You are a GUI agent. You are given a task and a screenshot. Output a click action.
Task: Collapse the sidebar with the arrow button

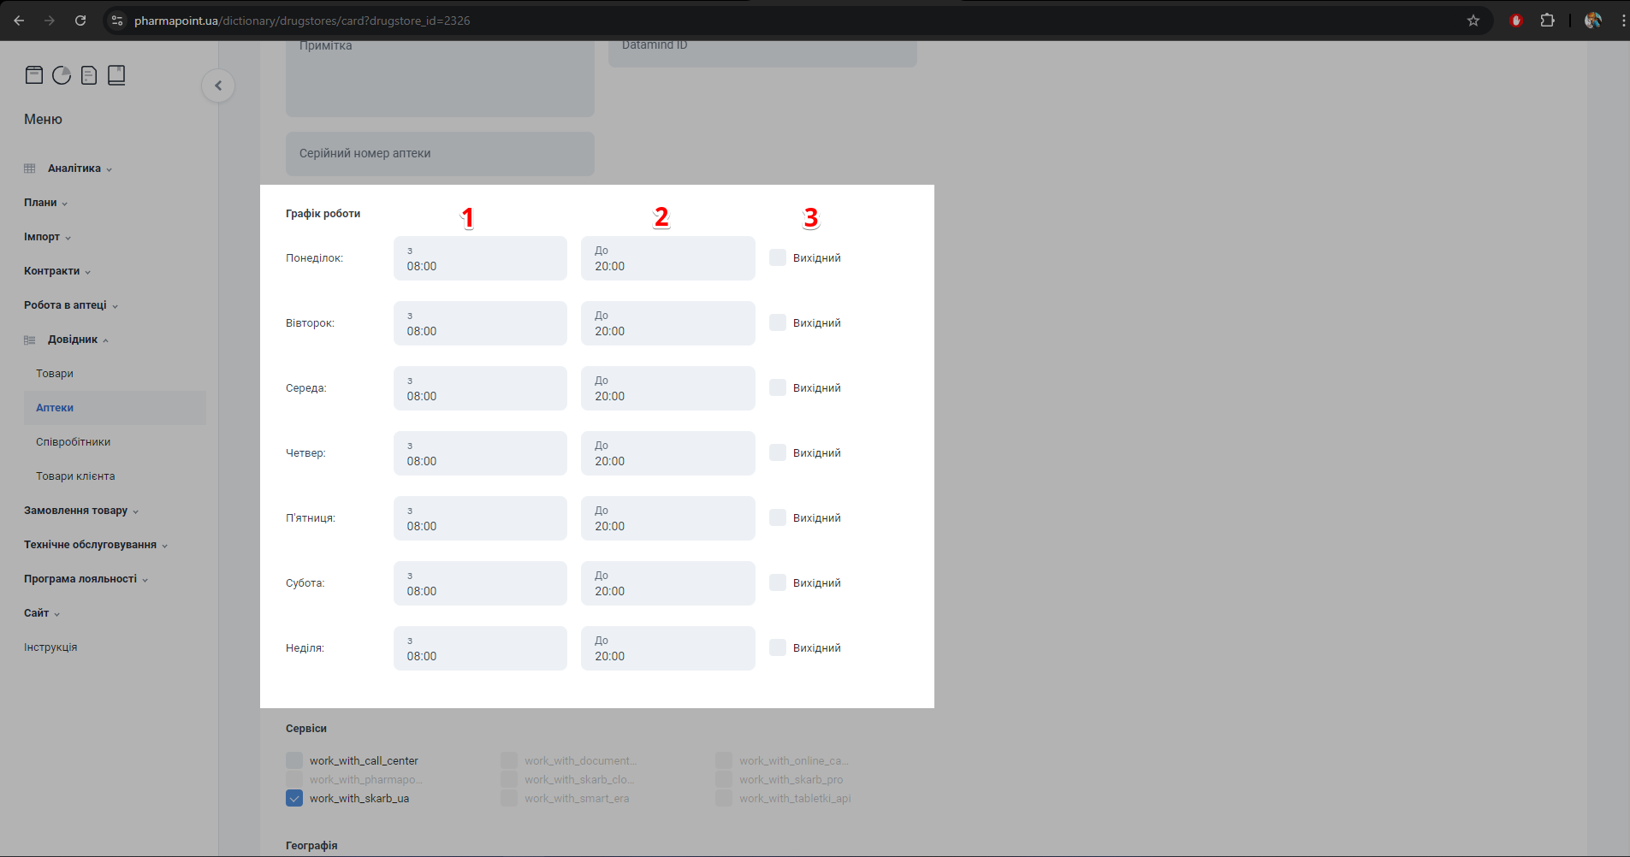click(x=218, y=86)
